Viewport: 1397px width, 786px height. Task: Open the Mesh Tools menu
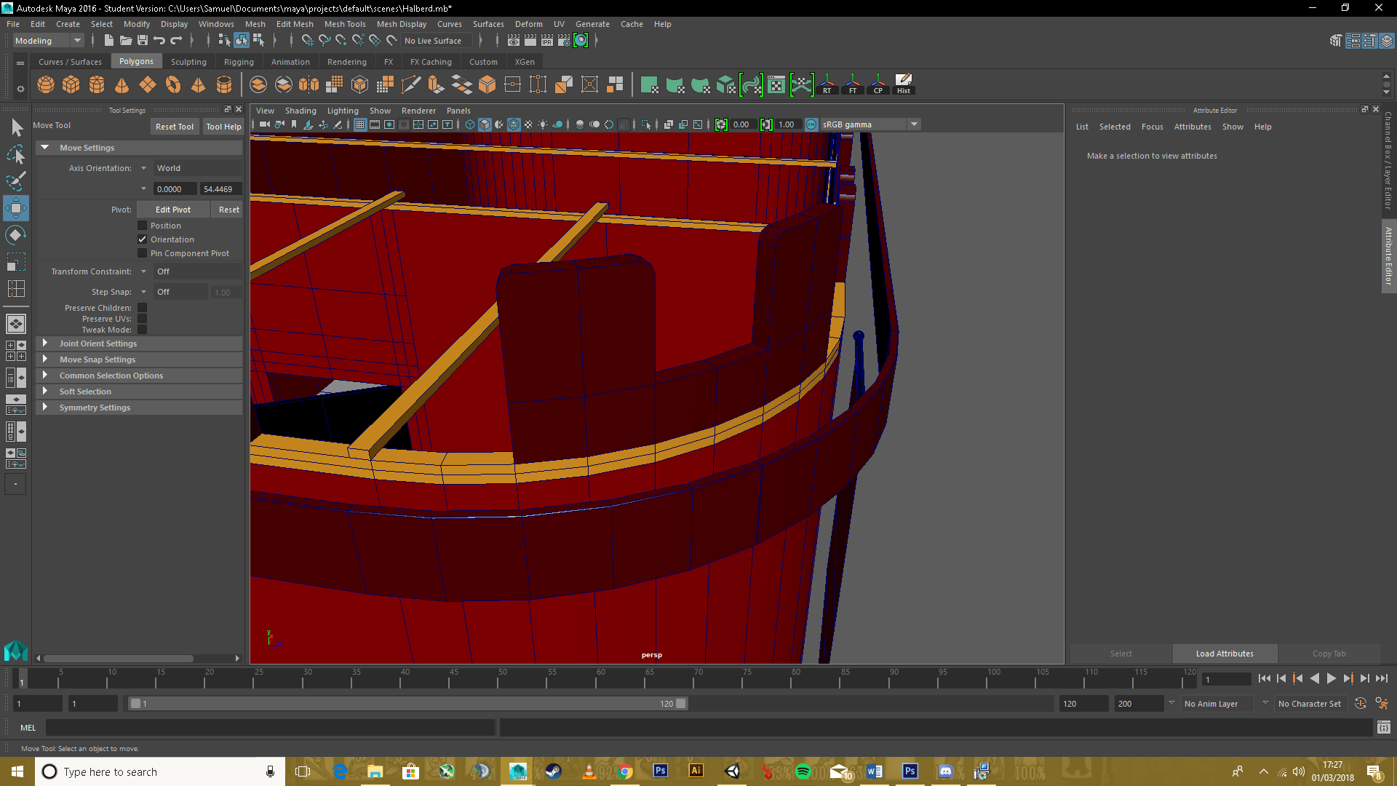344,24
